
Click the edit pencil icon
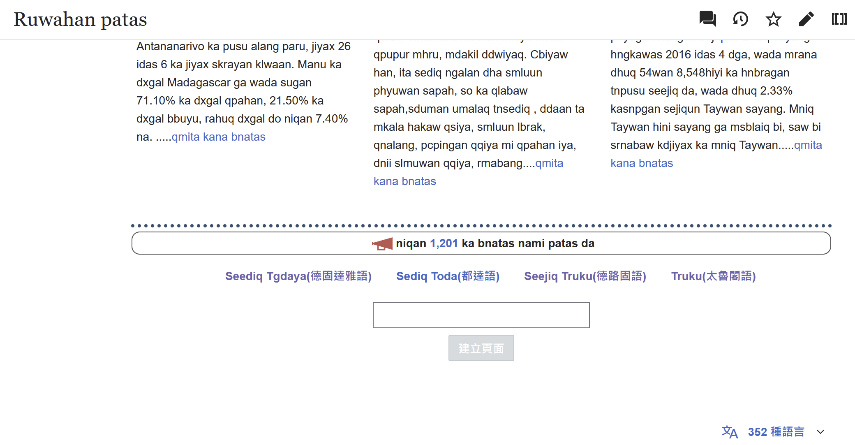(806, 19)
